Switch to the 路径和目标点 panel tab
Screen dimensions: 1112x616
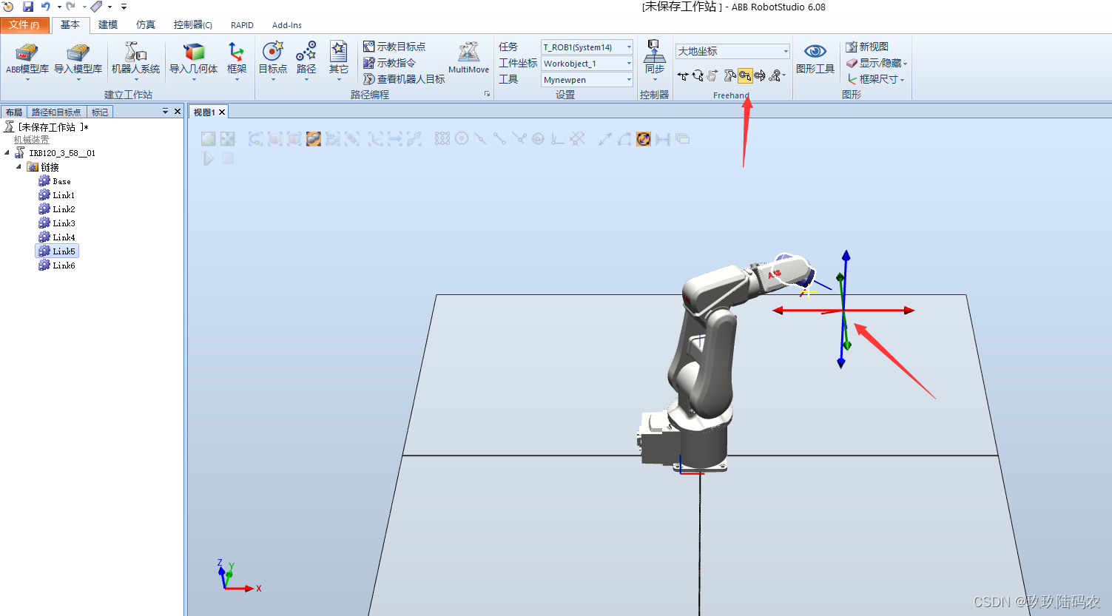pyautogui.click(x=56, y=112)
